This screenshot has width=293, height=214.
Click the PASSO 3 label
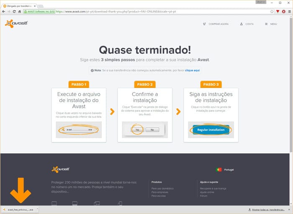tap(211, 84)
